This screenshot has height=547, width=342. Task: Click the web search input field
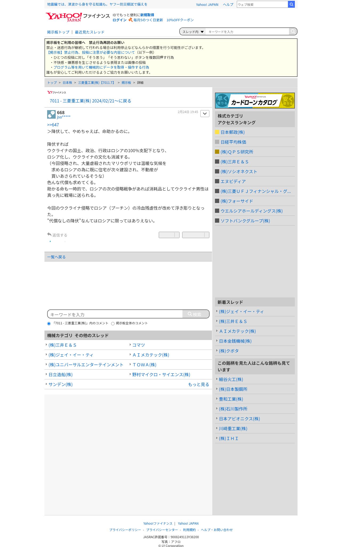click(262, 4)
